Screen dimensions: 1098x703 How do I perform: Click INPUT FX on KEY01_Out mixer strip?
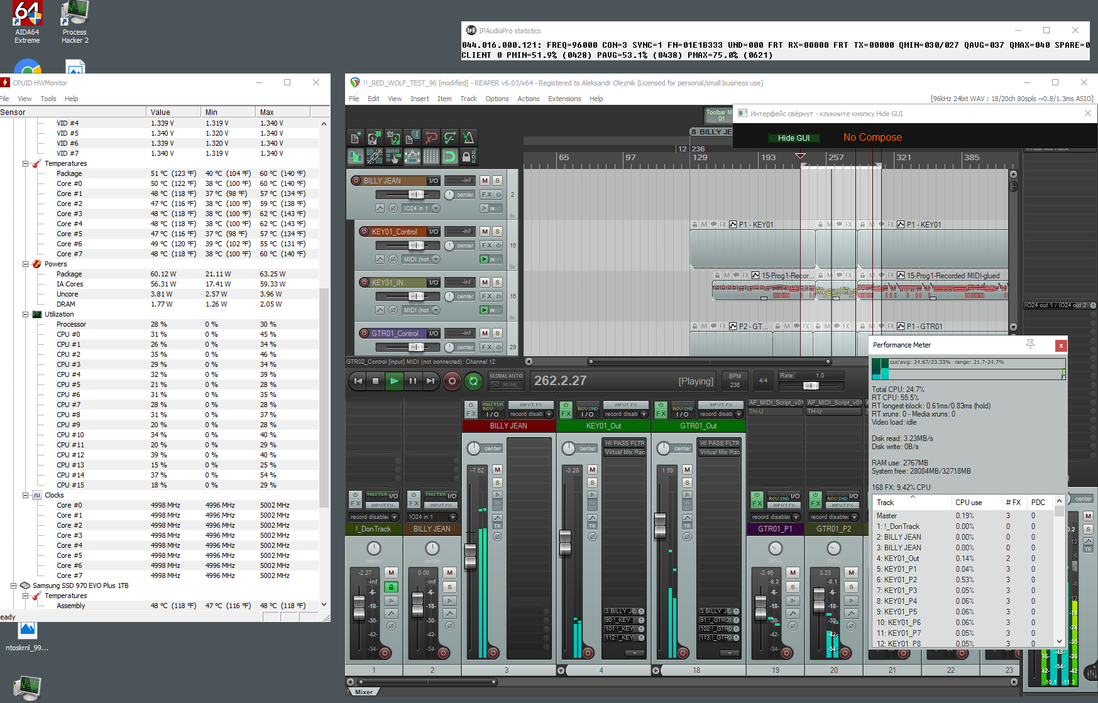626,405
